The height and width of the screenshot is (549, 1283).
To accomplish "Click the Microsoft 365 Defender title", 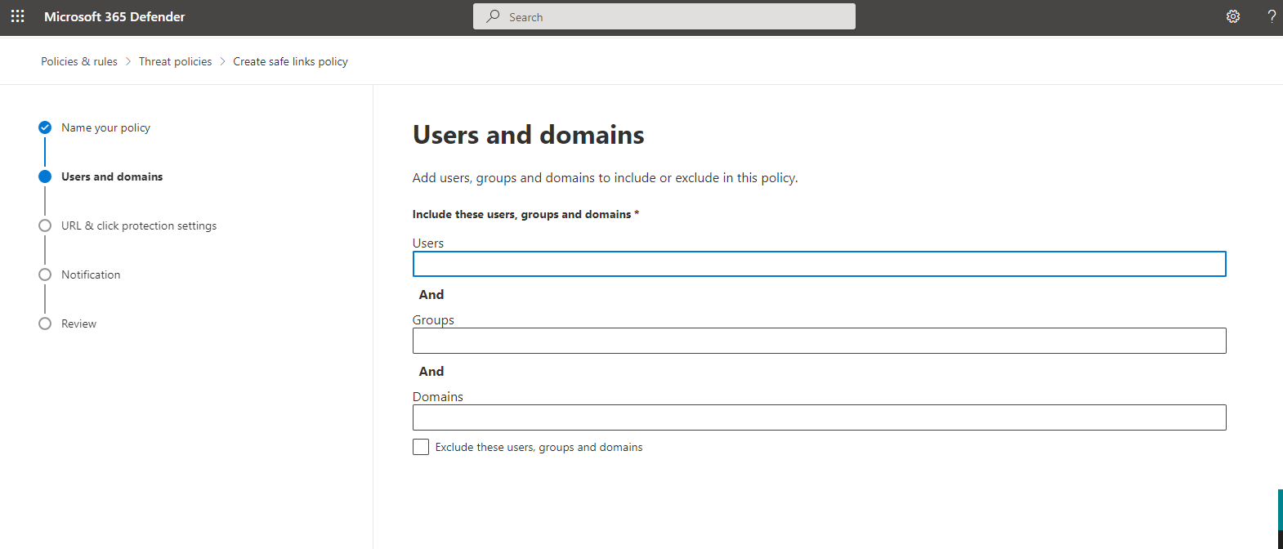I will point(114,16).
